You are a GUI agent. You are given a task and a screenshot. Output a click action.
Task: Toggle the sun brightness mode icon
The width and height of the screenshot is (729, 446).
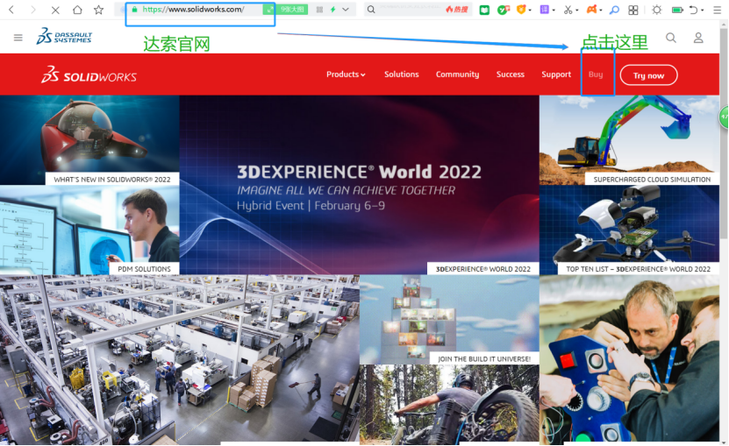656,10
